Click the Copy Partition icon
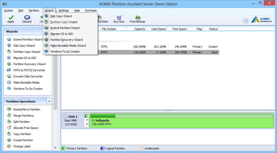Screen dimensions: 277x153 point(9,134)
